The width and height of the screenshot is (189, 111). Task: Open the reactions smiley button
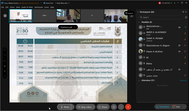114,107
